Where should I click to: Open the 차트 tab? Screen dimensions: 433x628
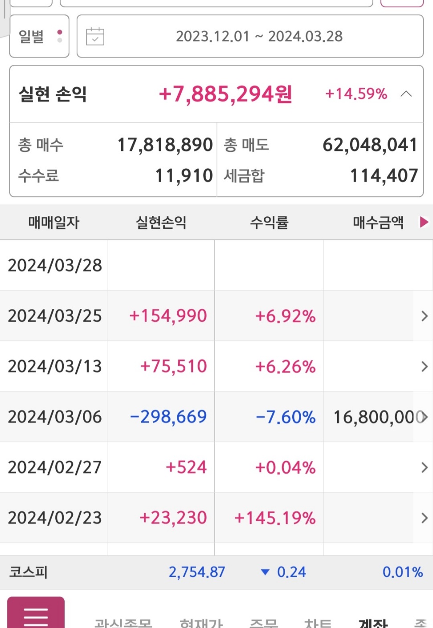click(x=318, y=623)
